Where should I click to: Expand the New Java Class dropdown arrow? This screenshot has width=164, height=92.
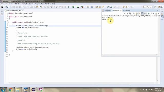[x=94, y=7]
